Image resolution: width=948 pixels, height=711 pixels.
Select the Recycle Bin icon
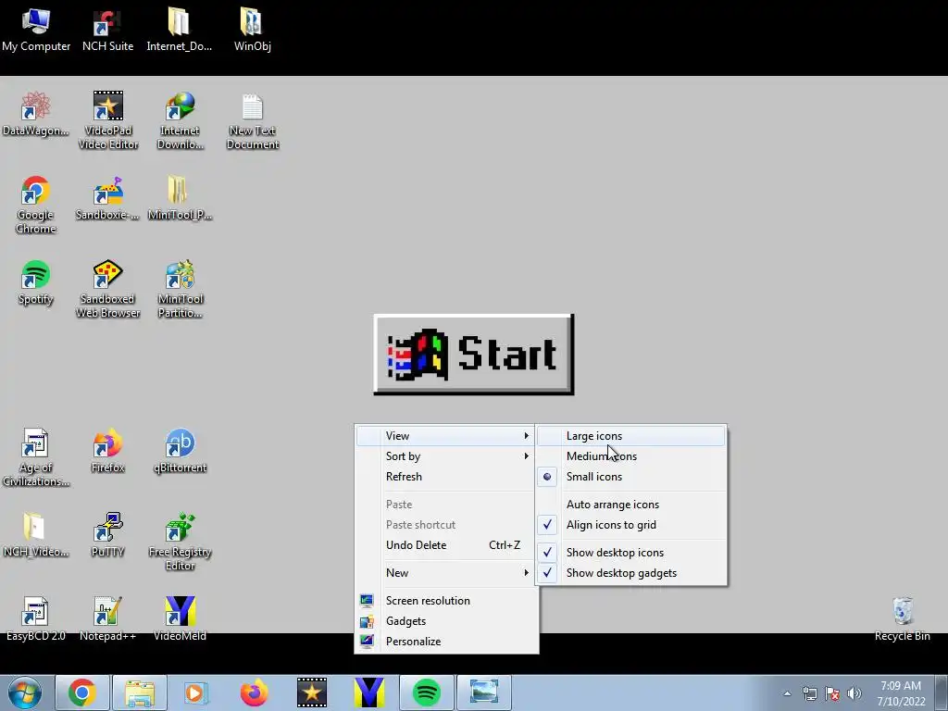(902, 619)
